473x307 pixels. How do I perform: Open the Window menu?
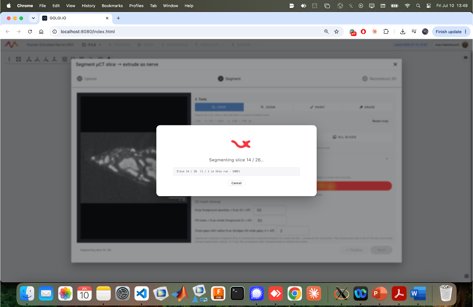coord(171,6)
